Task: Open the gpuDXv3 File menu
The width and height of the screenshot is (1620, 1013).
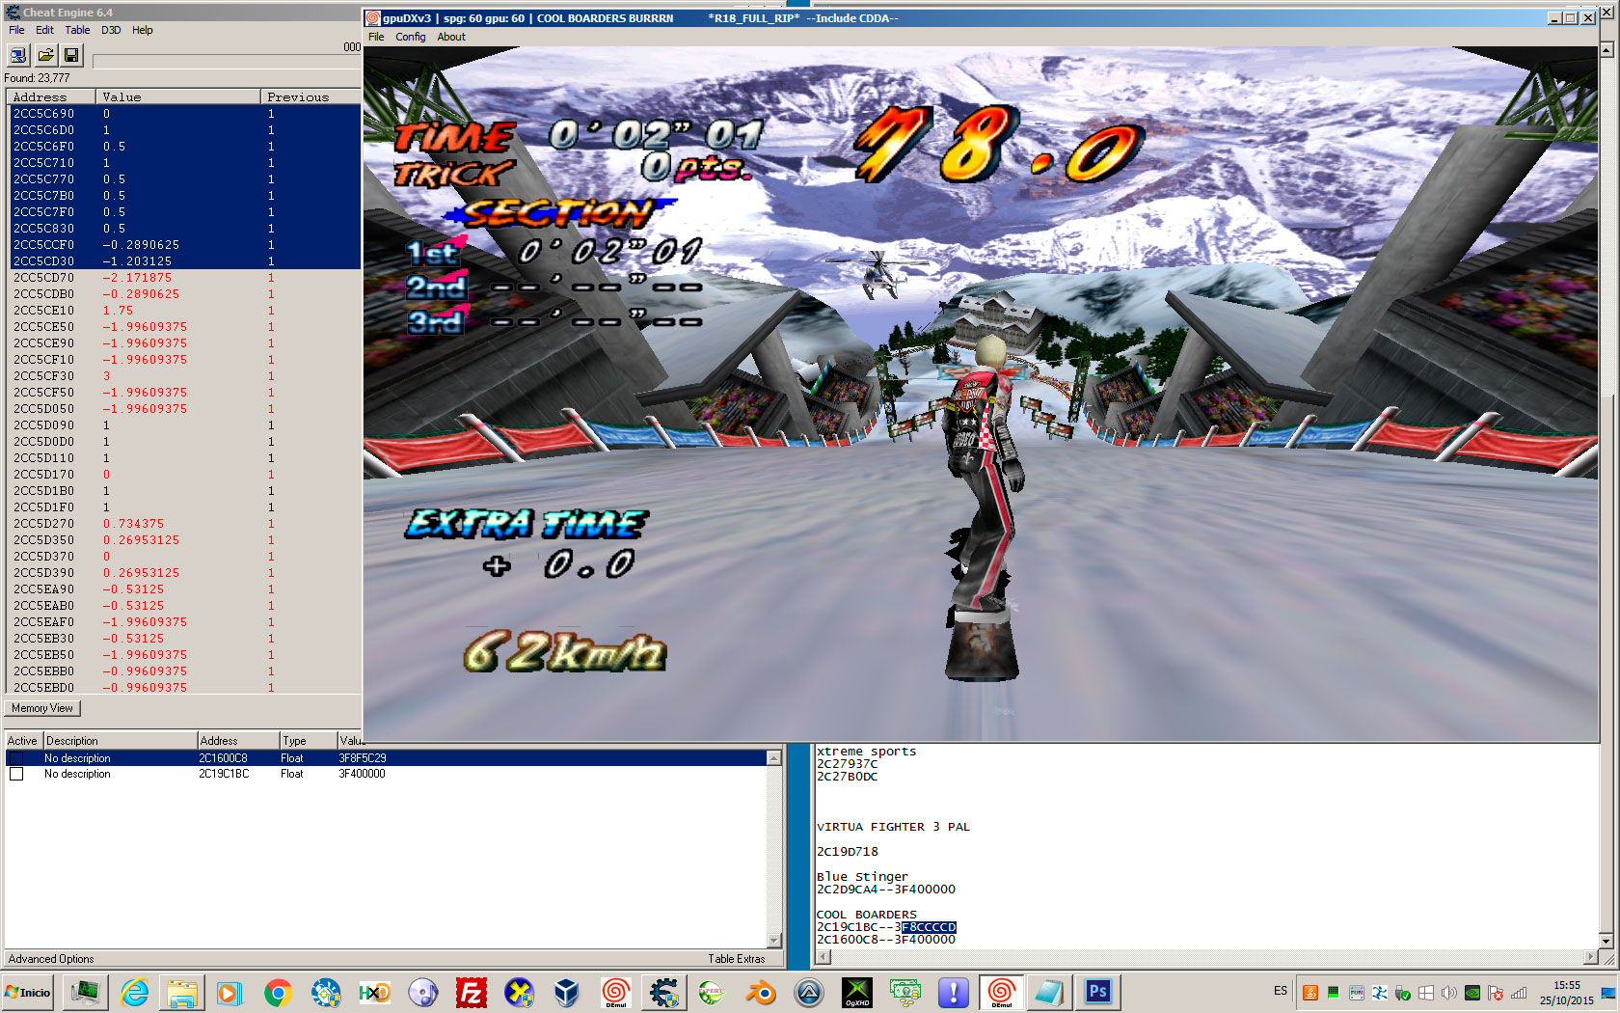Action: click(376, 37)
